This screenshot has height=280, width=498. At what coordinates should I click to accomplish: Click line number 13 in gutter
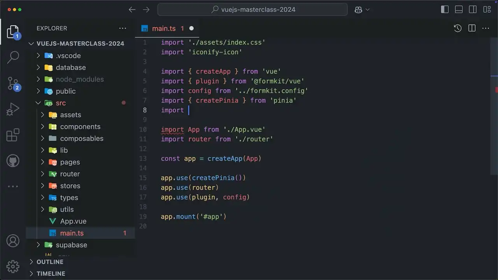click(143, 158)
